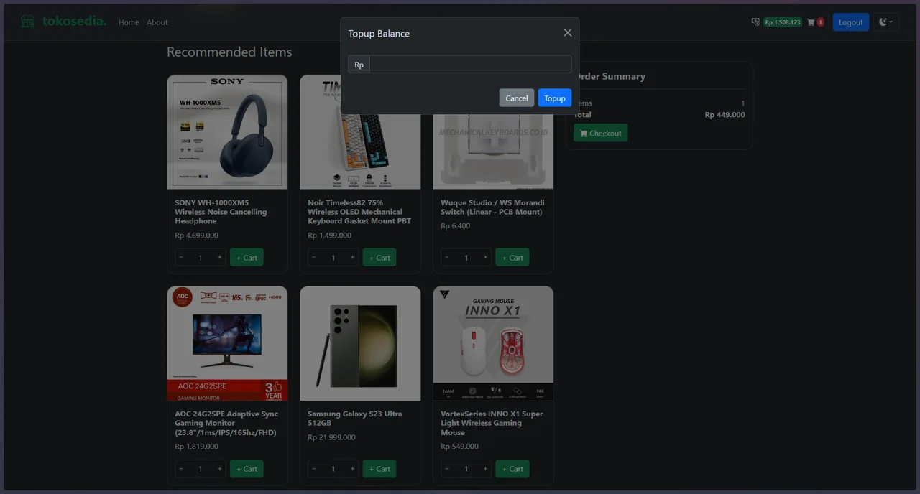This screenshot has width=920, height=494.
Task: Increase quantity for SONY WH-1000XM5 headphone
Action: (220, 258)
